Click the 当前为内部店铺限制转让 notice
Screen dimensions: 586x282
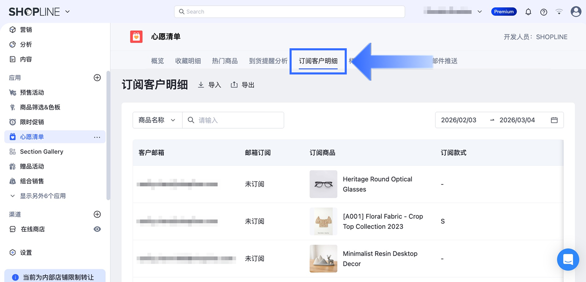(55, 276)
